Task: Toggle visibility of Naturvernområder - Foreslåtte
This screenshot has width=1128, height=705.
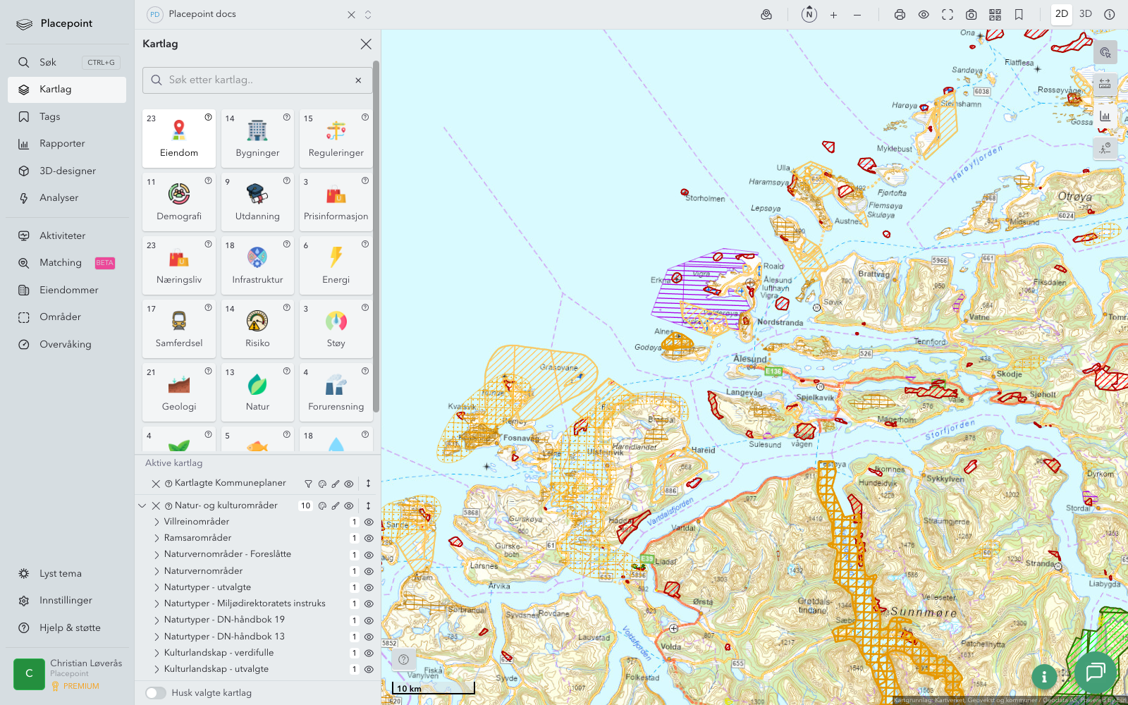Action: (x=369, y=555)
